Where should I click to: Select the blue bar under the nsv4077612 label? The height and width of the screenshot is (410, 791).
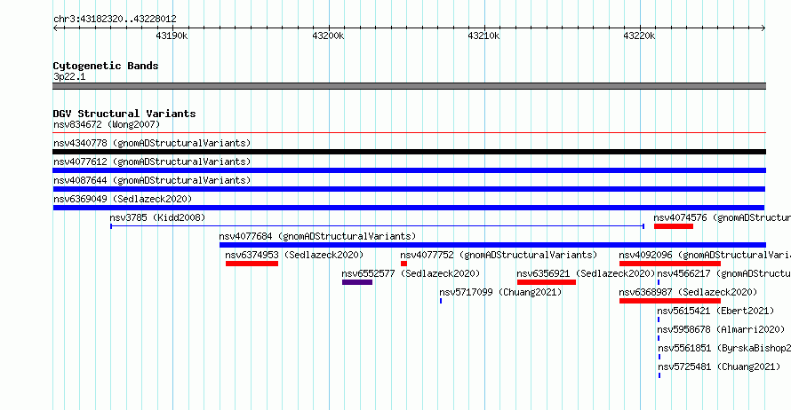(409, 170)
